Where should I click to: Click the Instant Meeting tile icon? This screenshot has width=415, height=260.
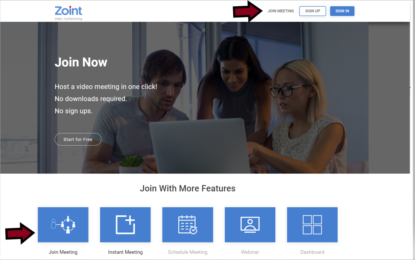(125, 225)
